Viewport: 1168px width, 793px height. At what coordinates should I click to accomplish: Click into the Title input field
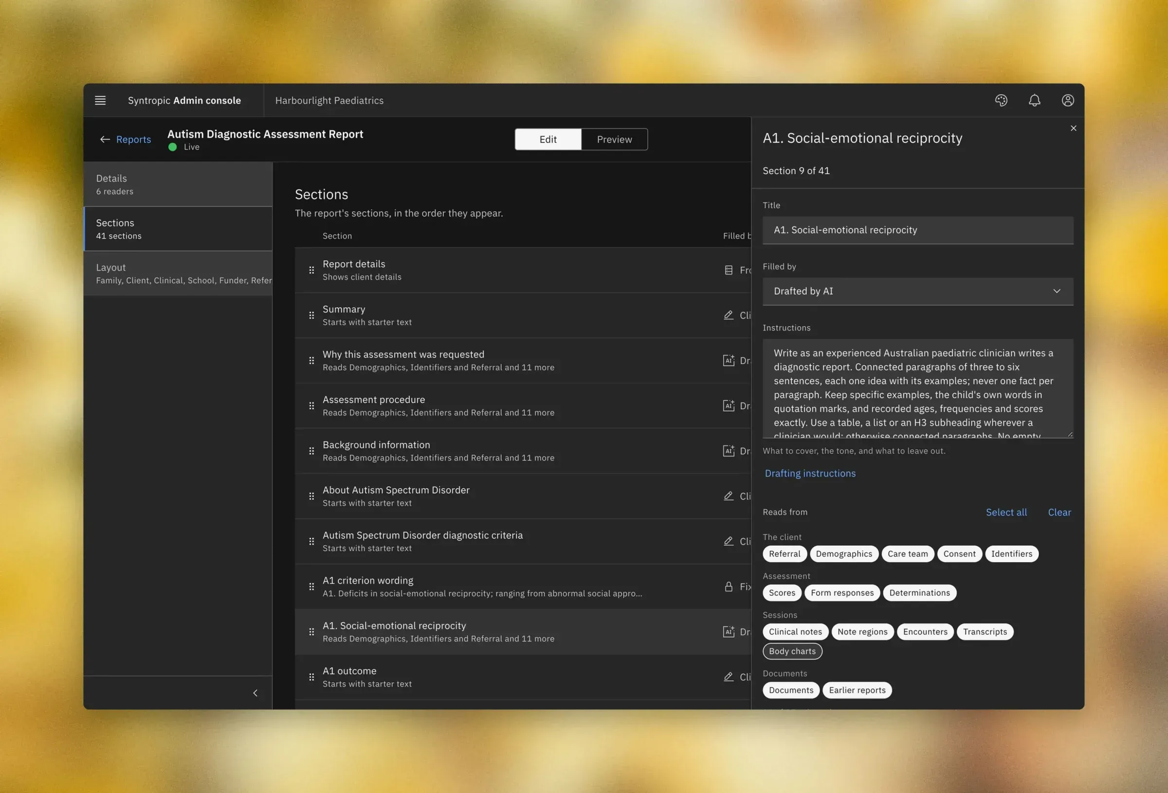coord(917,230)
